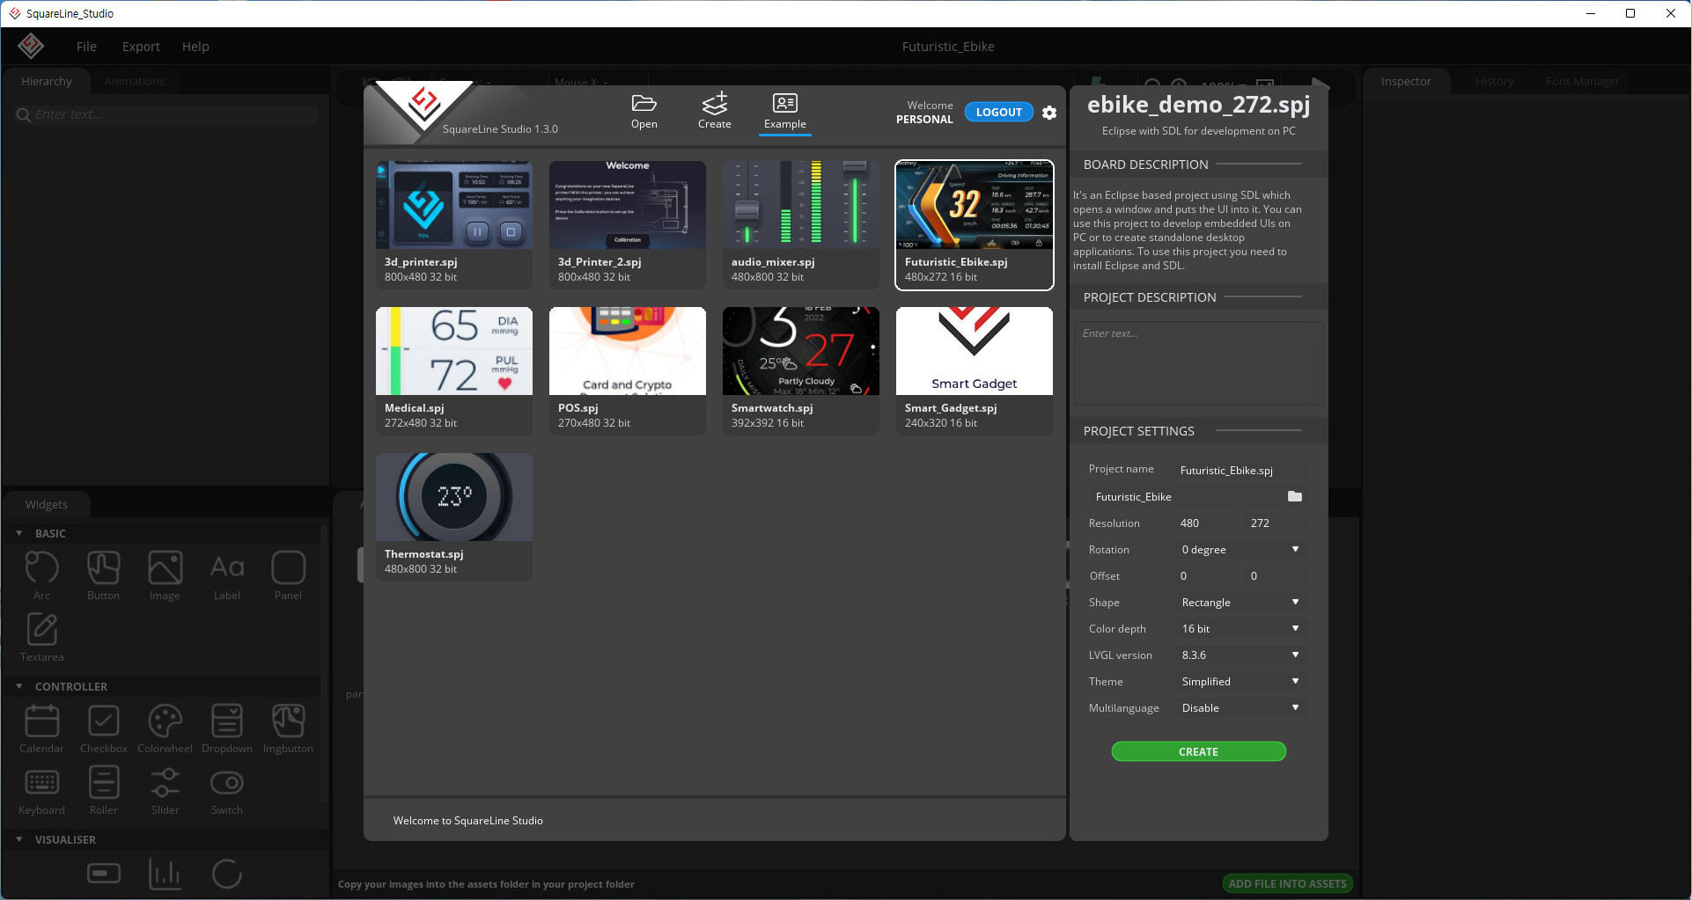1692x900 pixels.
Task: Open the Theme dropdown
Action: pyautogui.click(x=1240, y=681)
